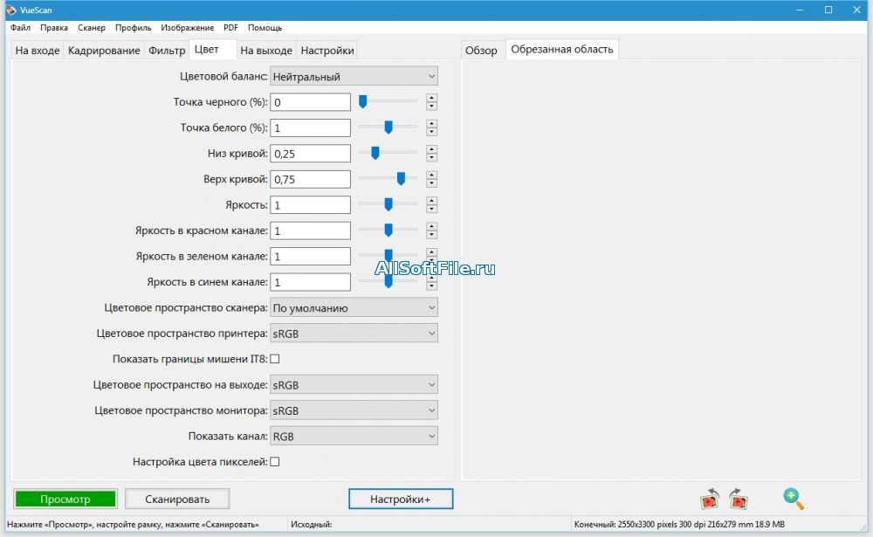Click the green Просмотр button
This screenshot has width=873, height=537.
click(65, 499)
